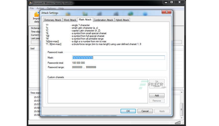Click the Remove charset button

157,101
